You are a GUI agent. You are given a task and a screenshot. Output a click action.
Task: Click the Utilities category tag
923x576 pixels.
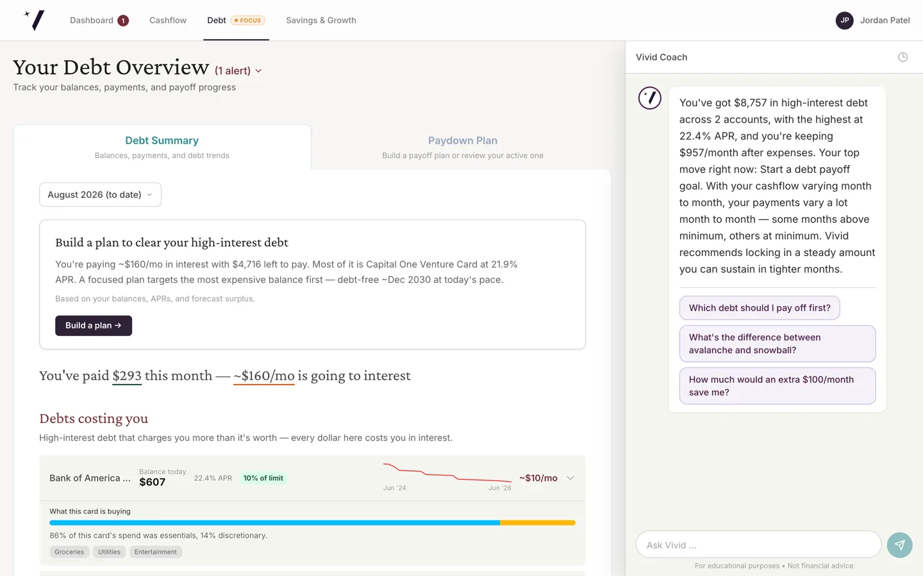tap(109, 552)
